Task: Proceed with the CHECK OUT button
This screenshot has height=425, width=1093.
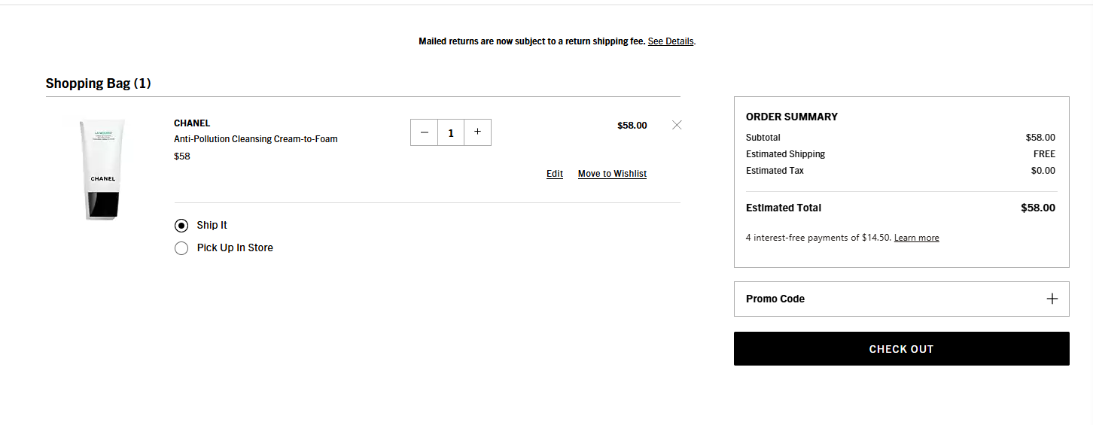Action: 901,349
